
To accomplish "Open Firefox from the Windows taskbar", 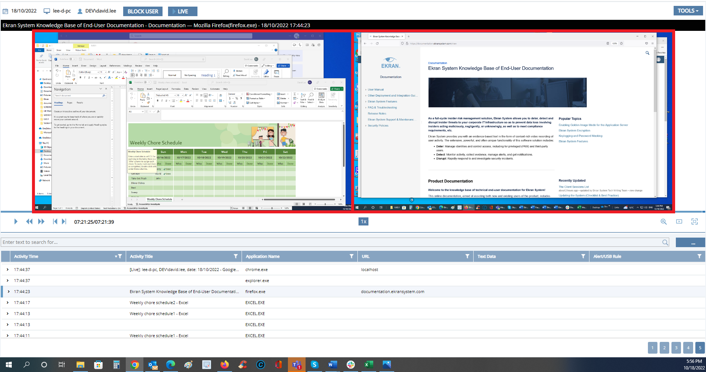I will pyautogui.click(x=224, y=365).
